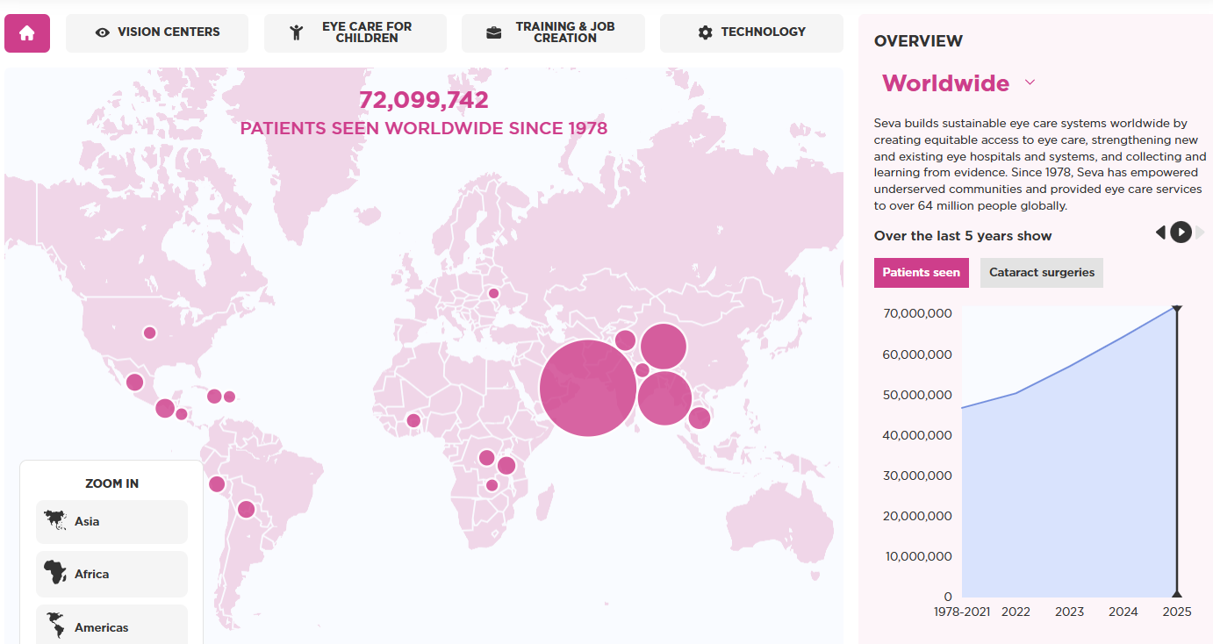The width and height of the screenshot is (1213, 644).
Task: Zoom in to Americas
Action: (112, 626)
